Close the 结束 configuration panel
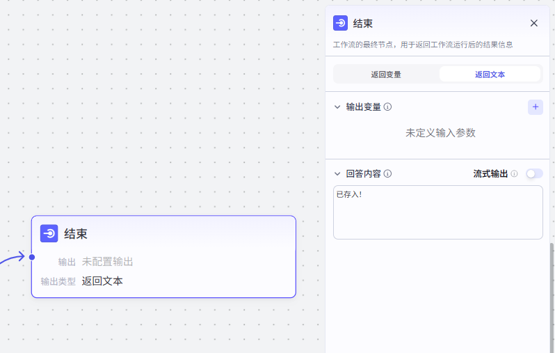The width and height of the screenshot is (555, 353). point(534,23)
